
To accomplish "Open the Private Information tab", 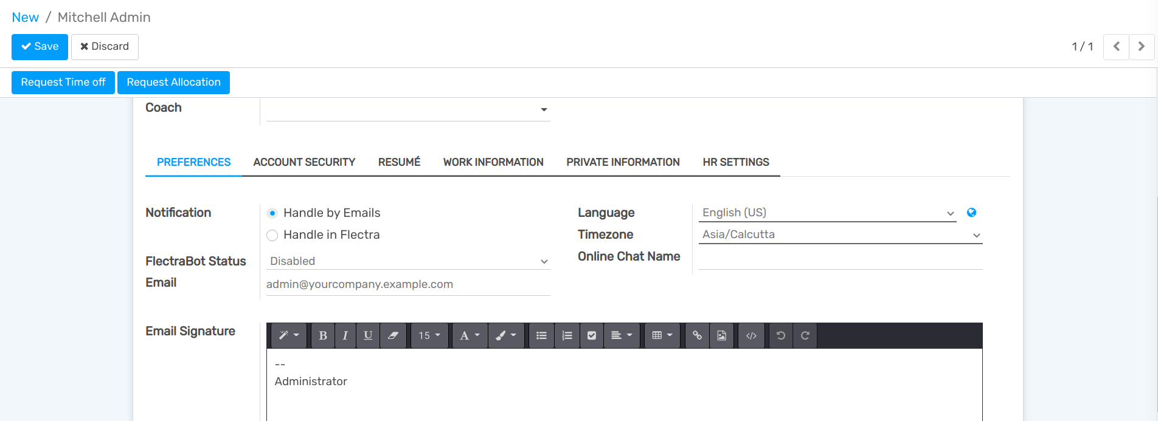I will pyautogui.click(x=623, y=162).
